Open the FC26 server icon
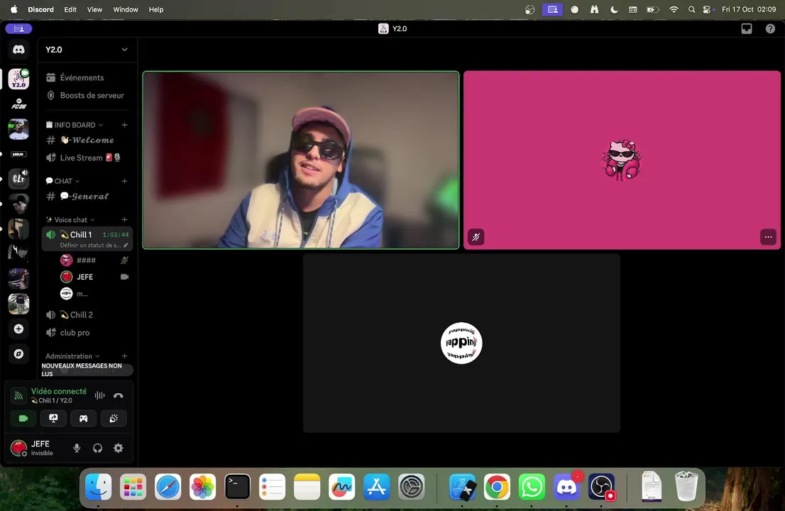785x511 pixels. pyautogui.click(x=18, y=104)
